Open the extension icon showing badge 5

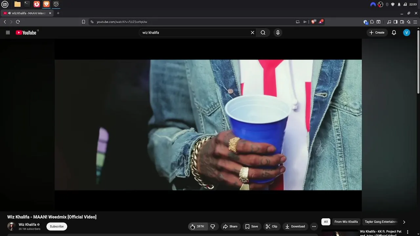coord(366,22)
